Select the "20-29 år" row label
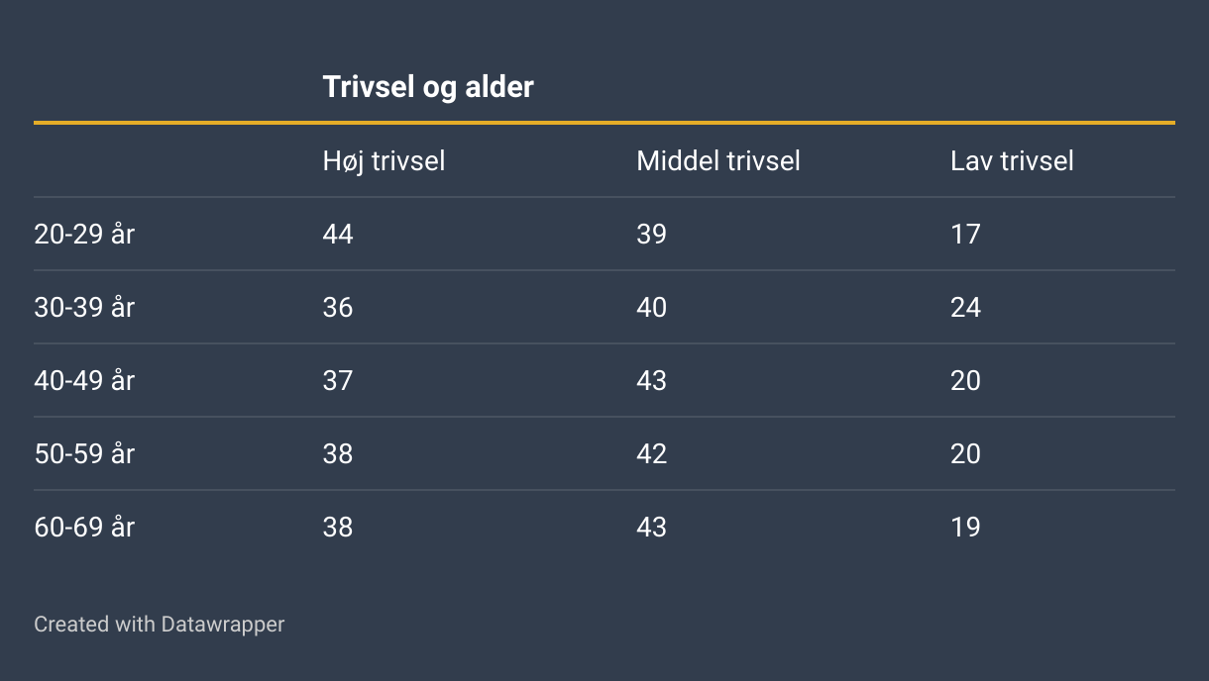Image resolution: width=1209 pixels, height=681 pixels. (x=84, y=235)
